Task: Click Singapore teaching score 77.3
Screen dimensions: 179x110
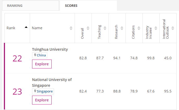Action: [x=100, y=91]
